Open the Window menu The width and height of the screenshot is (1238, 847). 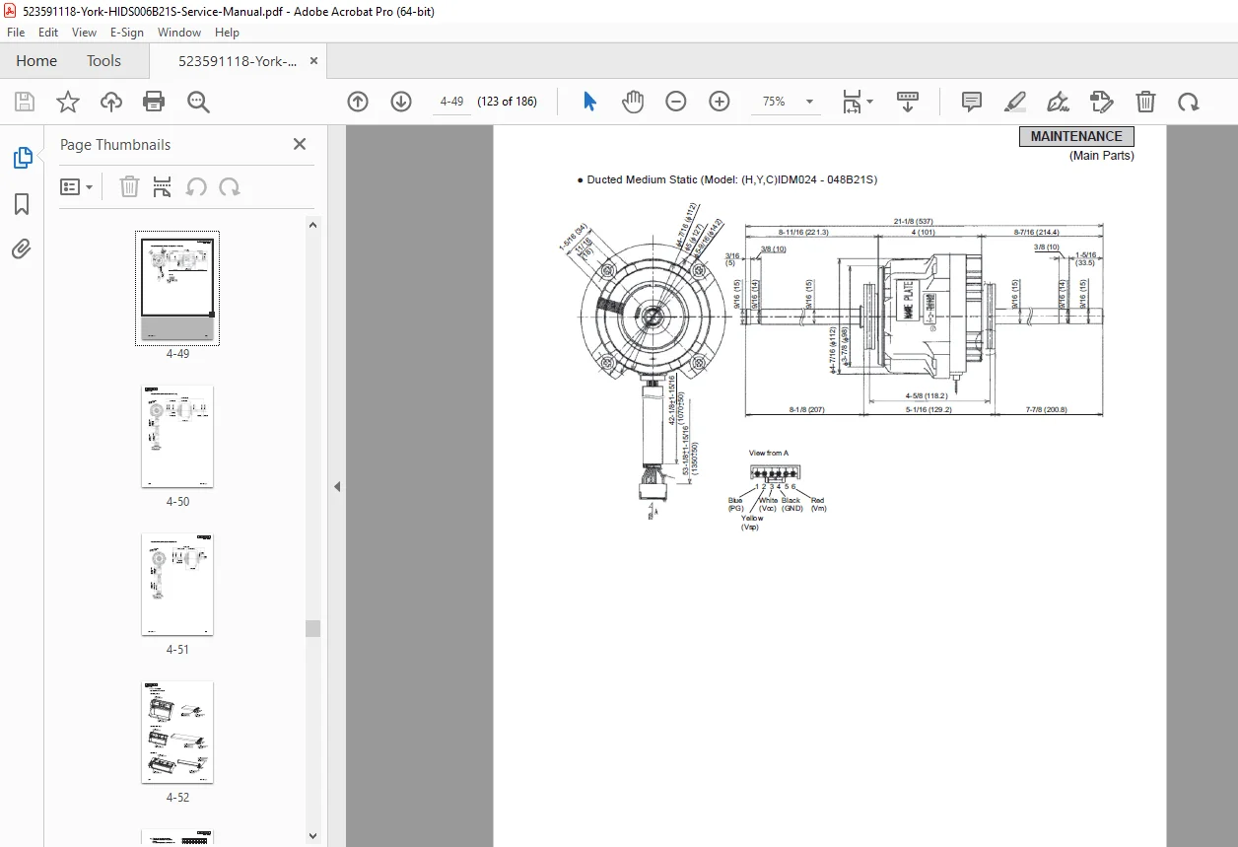179,32
